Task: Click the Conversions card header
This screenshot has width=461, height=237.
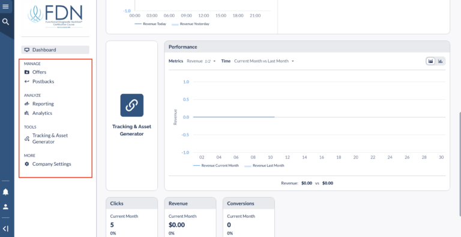Action: (x=249, y=203)
